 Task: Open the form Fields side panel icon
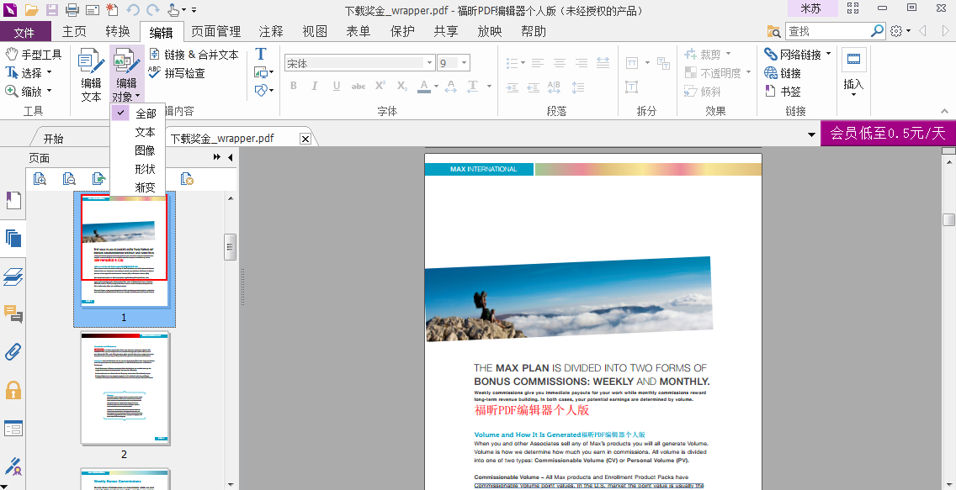13,429
